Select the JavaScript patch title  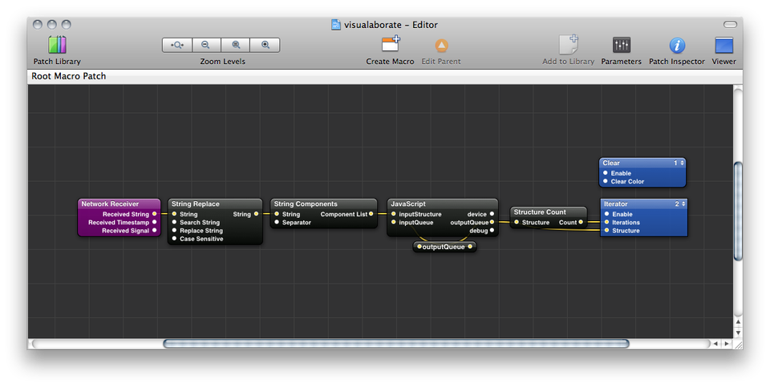click(x=408, y=204)
